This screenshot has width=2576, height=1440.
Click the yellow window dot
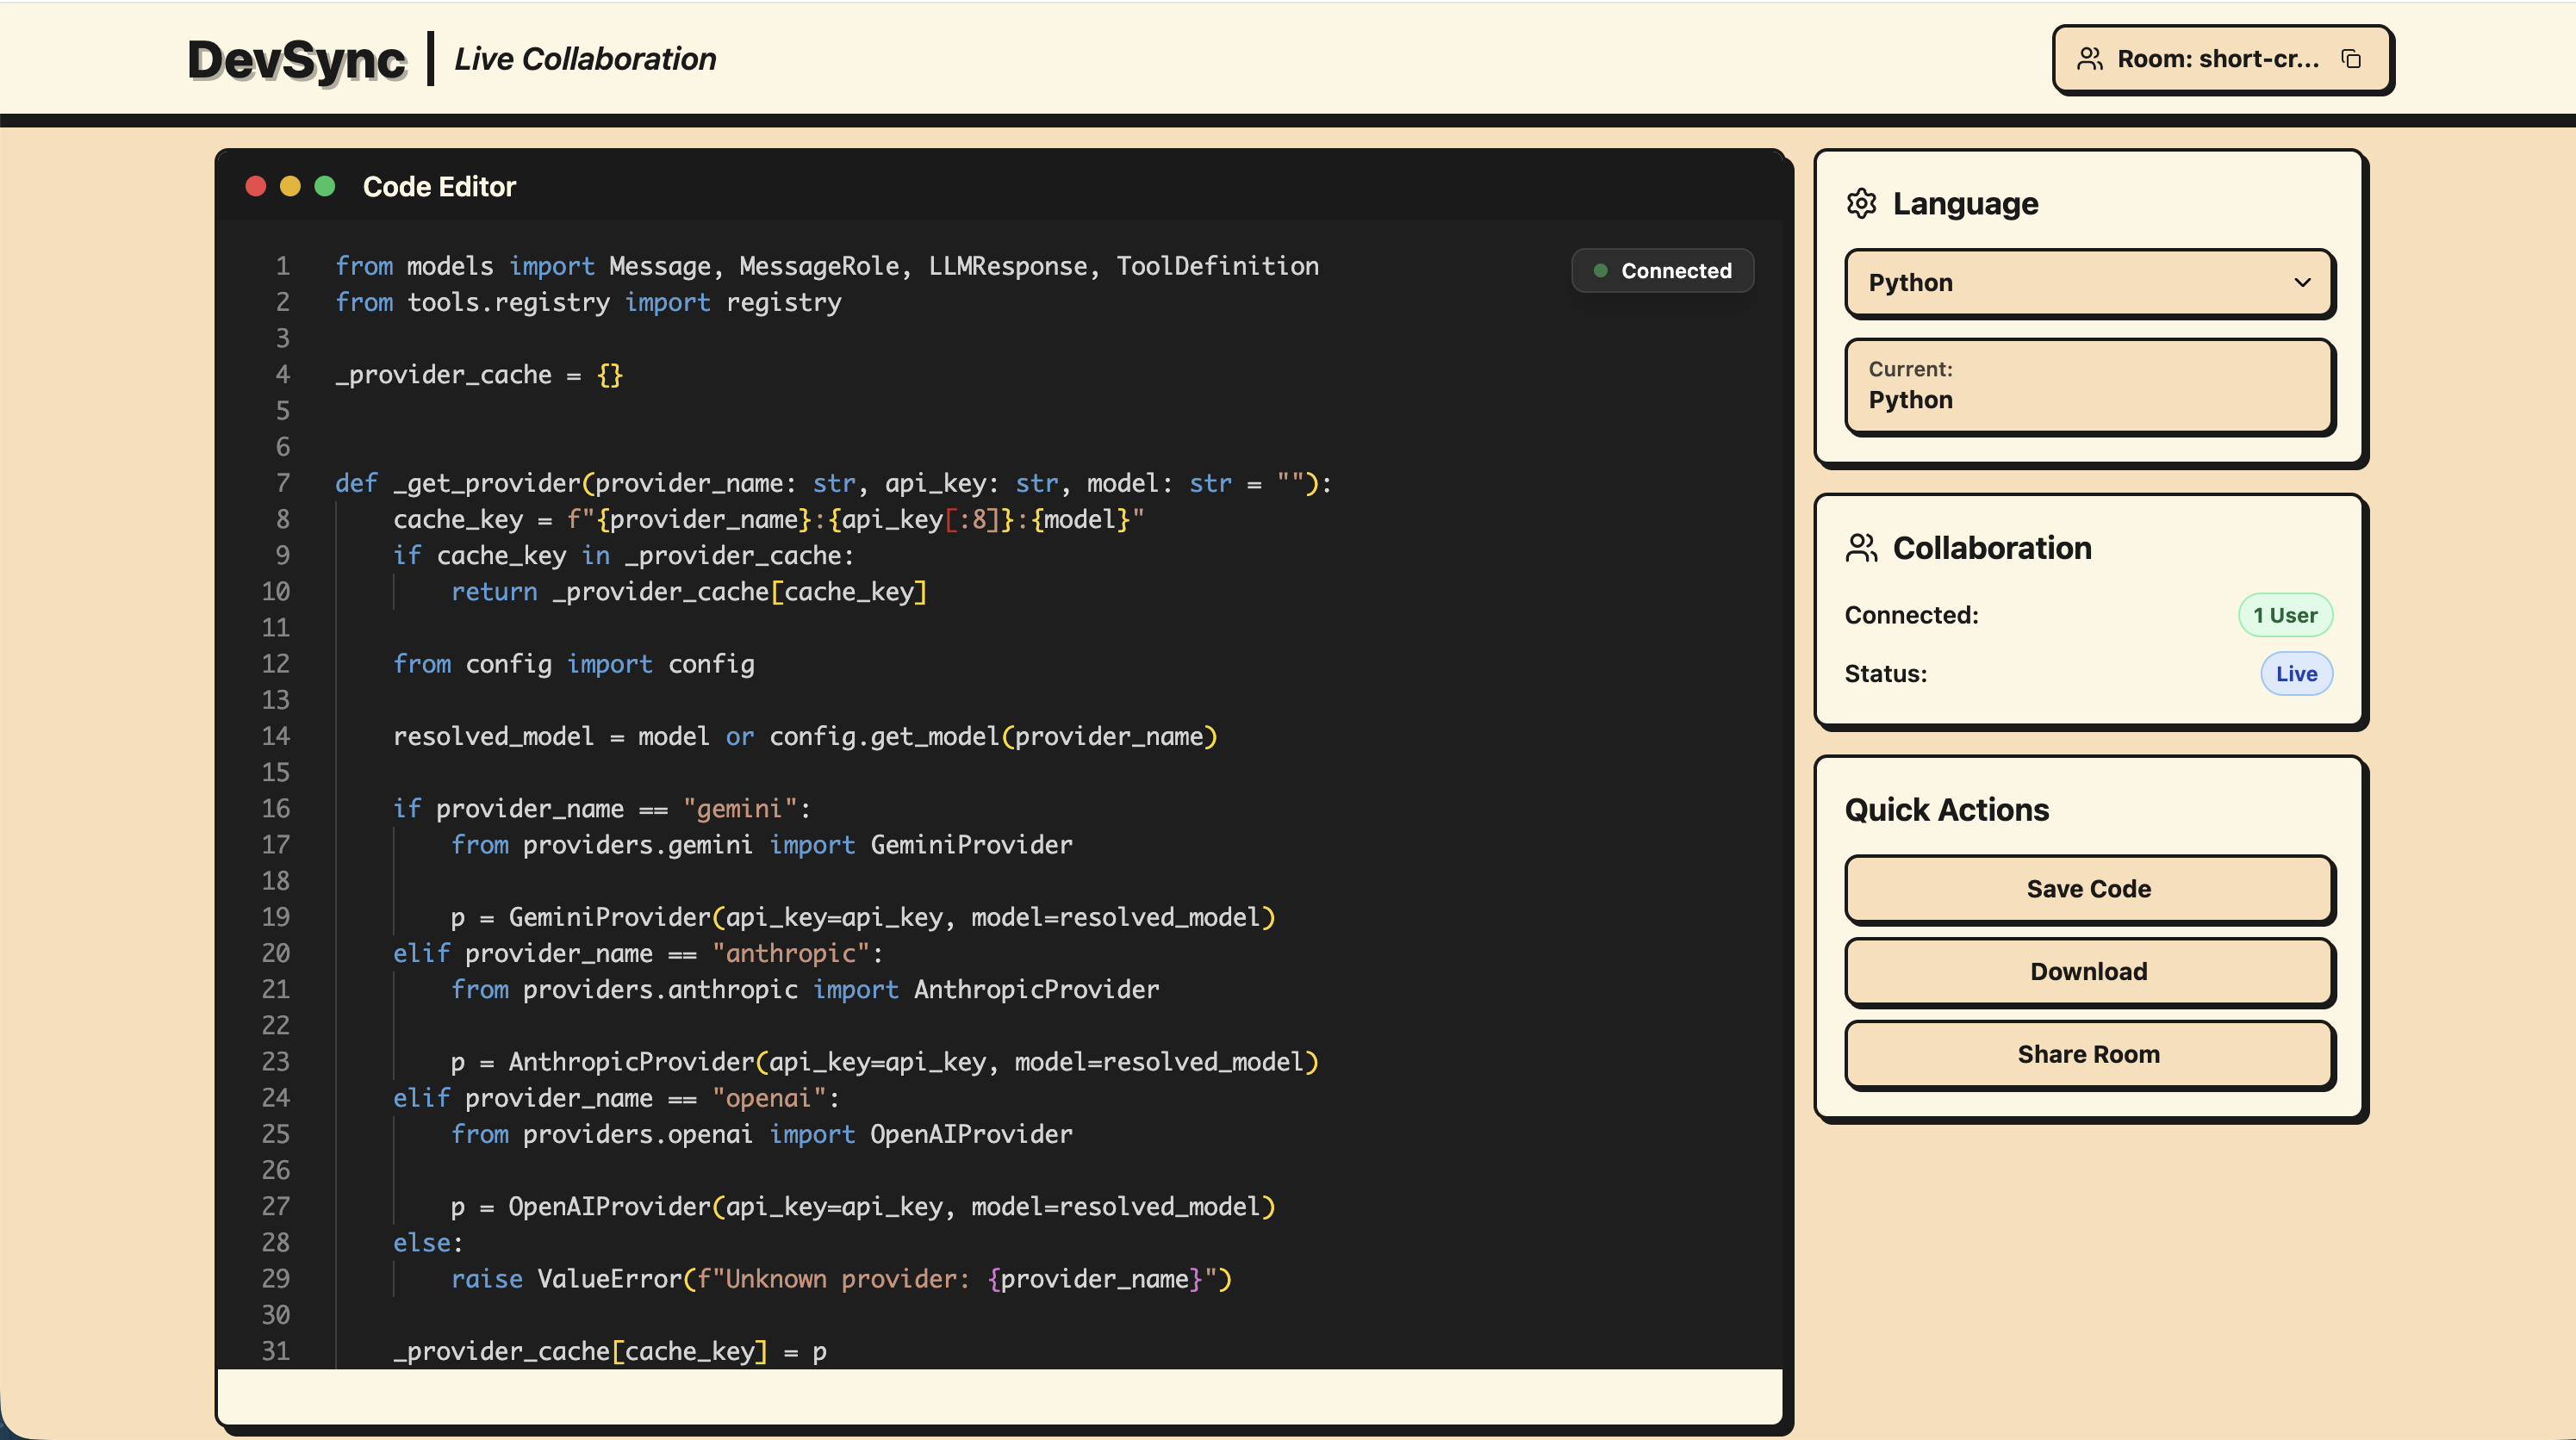(290, 187)
